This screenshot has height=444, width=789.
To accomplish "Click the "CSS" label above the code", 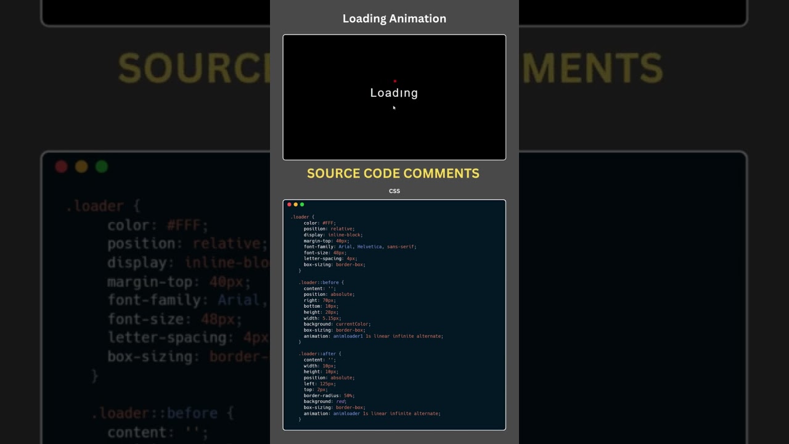I will 394,191.
